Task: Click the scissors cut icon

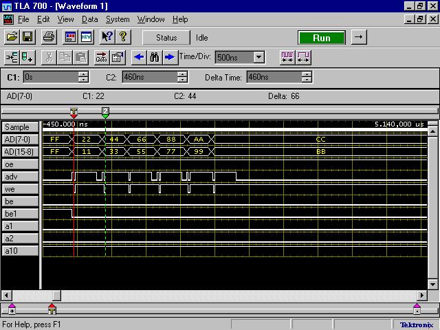Action: point(49,57)
